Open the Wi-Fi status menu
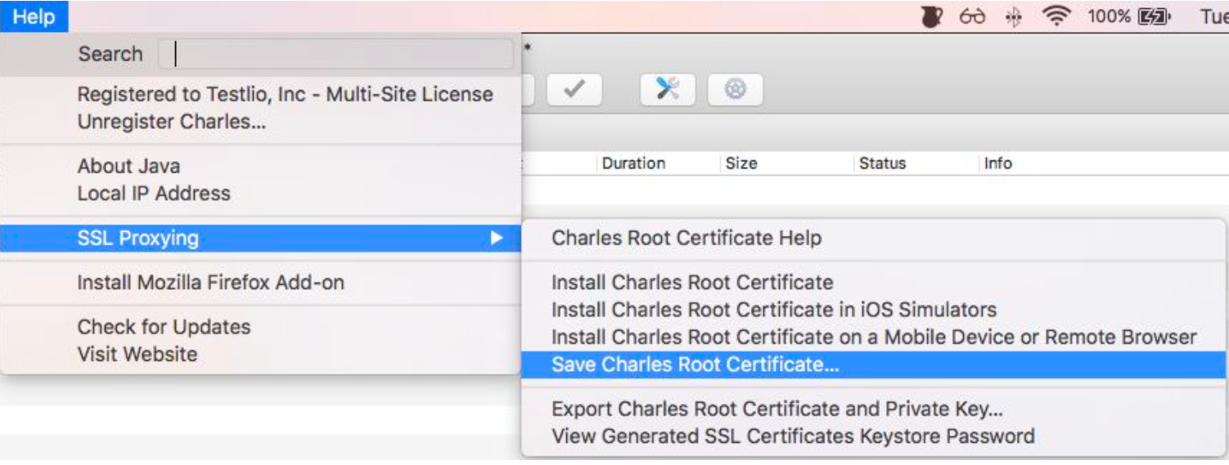The width and height of the screenshot is (1229, 465). 1057,16
